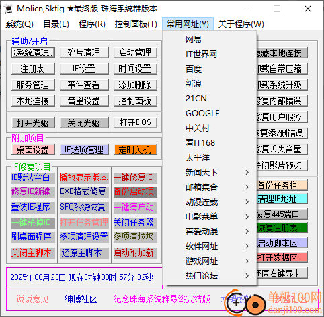Viewport: 324px width, 317px height.
Task: Click the 控制面板 button in the 辅助/开启 group
Action: click(135, 101)
